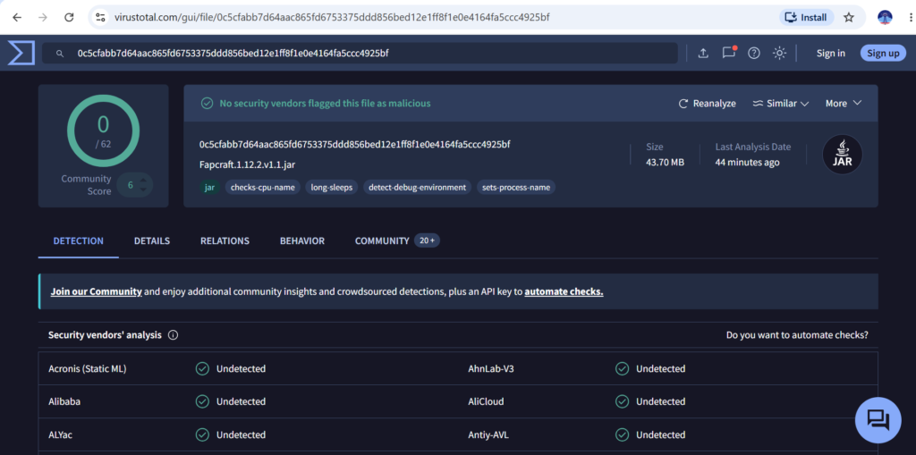The width and height of the screenshot is (916, 455).
Task: Click the long-sleeps tag
Action: pyautogui.click(x=332, y=188)
